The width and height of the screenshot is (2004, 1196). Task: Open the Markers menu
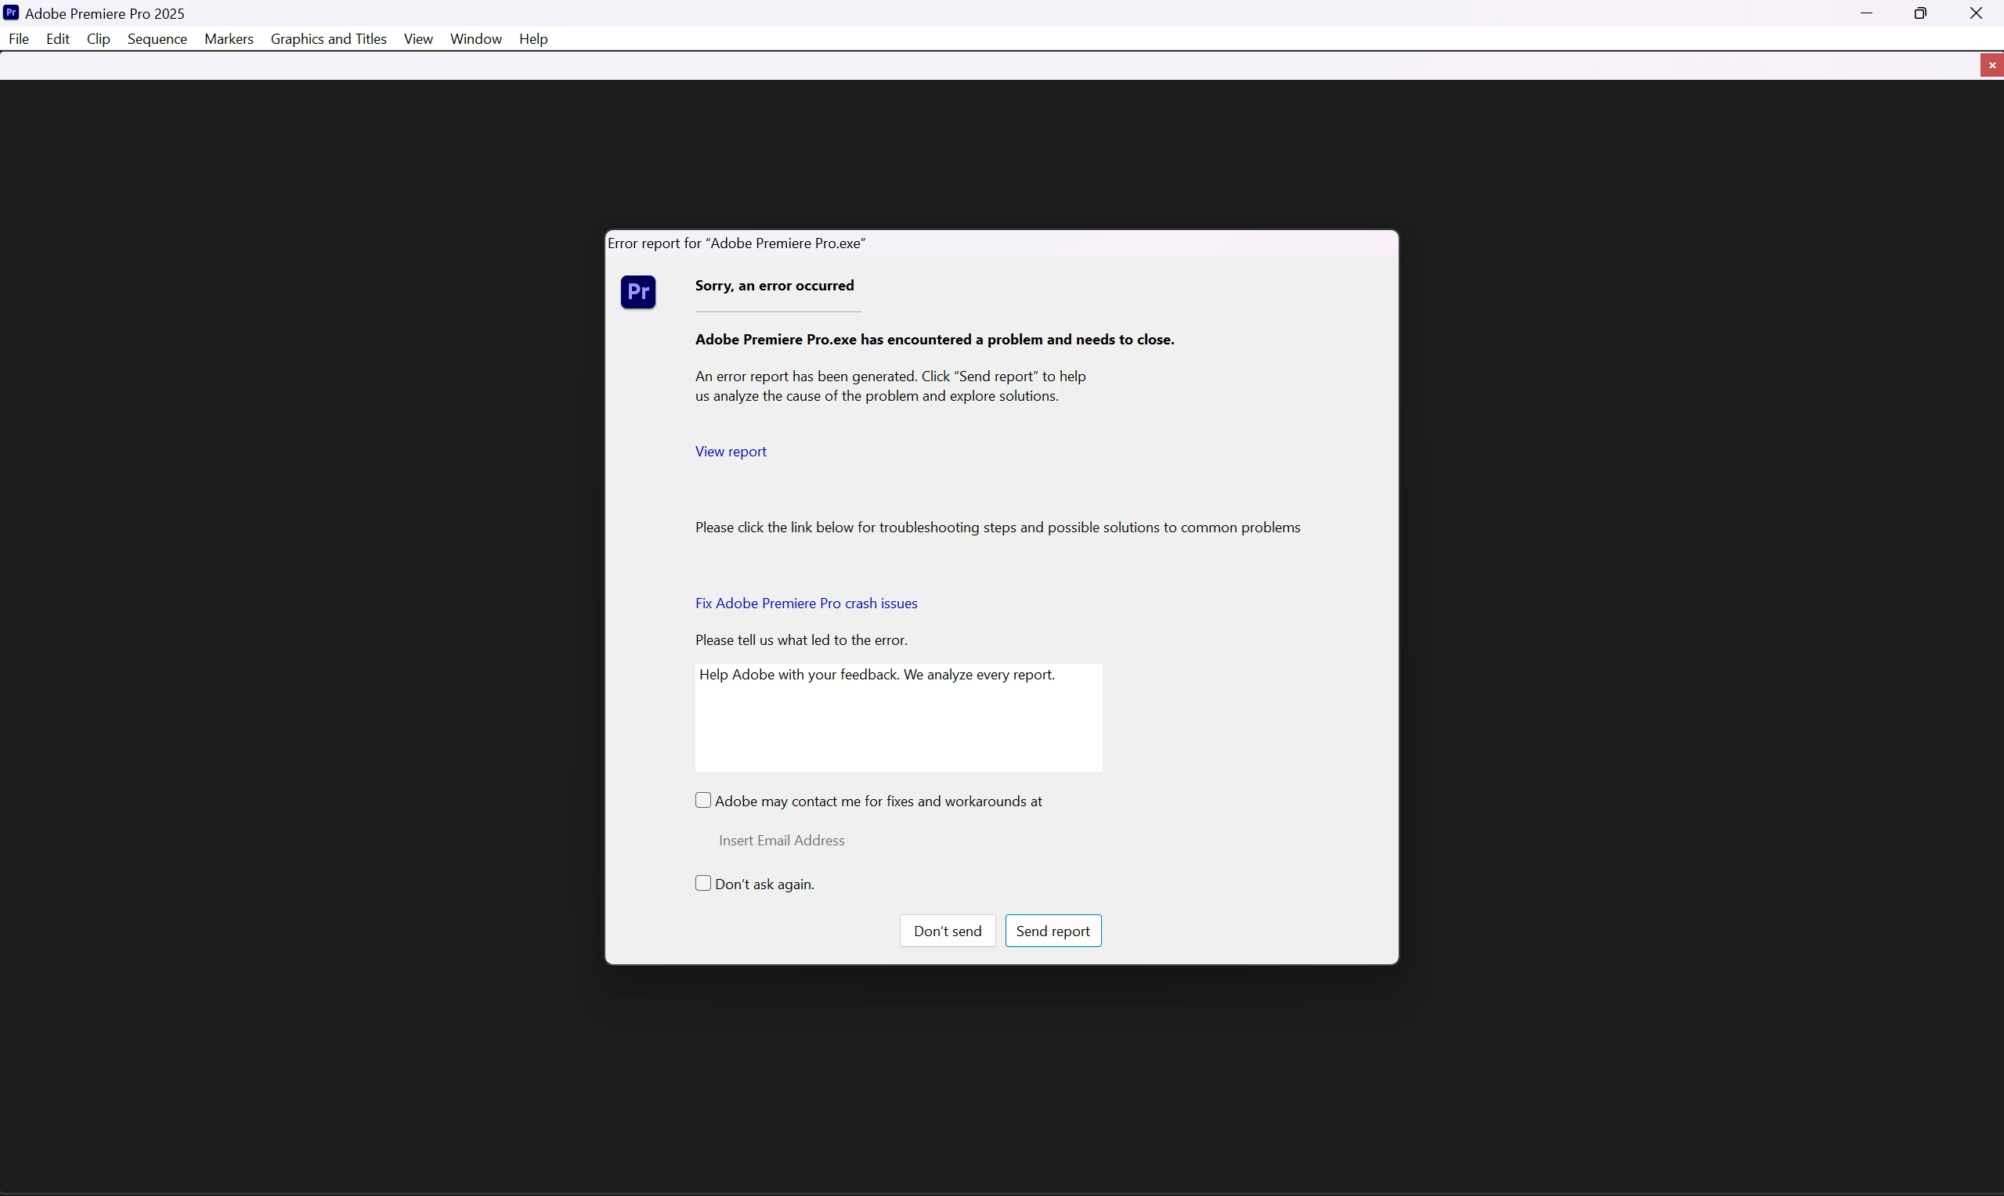pyautogui.click(x=229, y=38)
